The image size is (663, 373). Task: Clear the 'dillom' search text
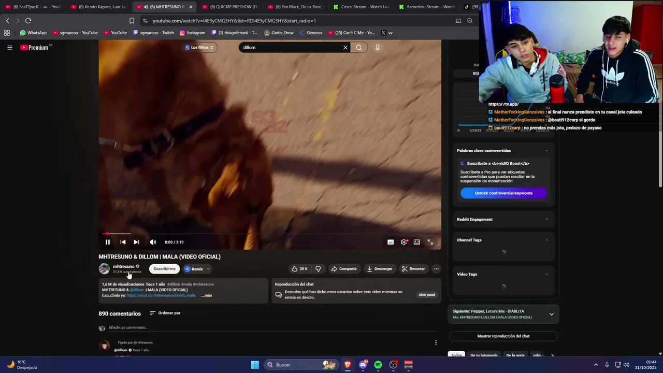(x=345, y=47)
